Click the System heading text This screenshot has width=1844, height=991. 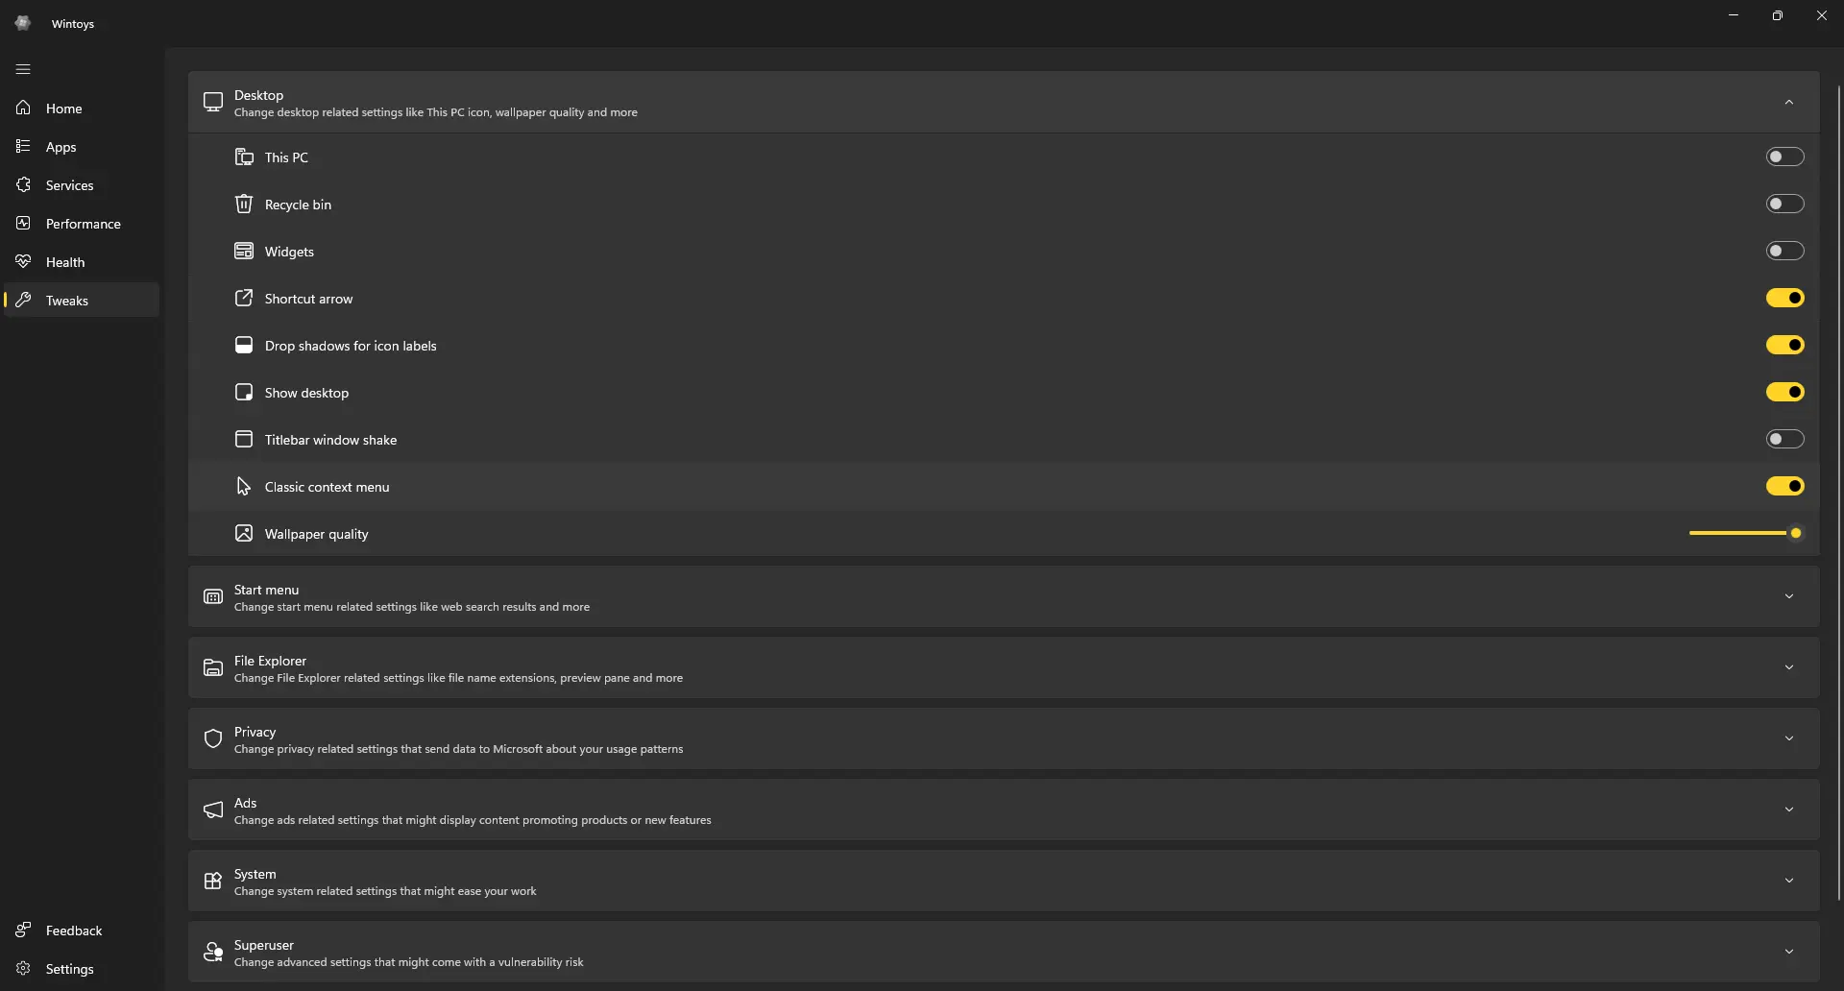tap(255, 874)
